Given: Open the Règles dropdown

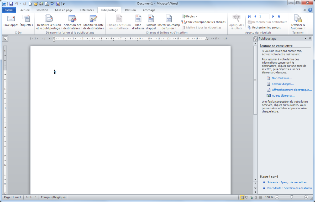Looking at the screenshot, I should (190, 16).
